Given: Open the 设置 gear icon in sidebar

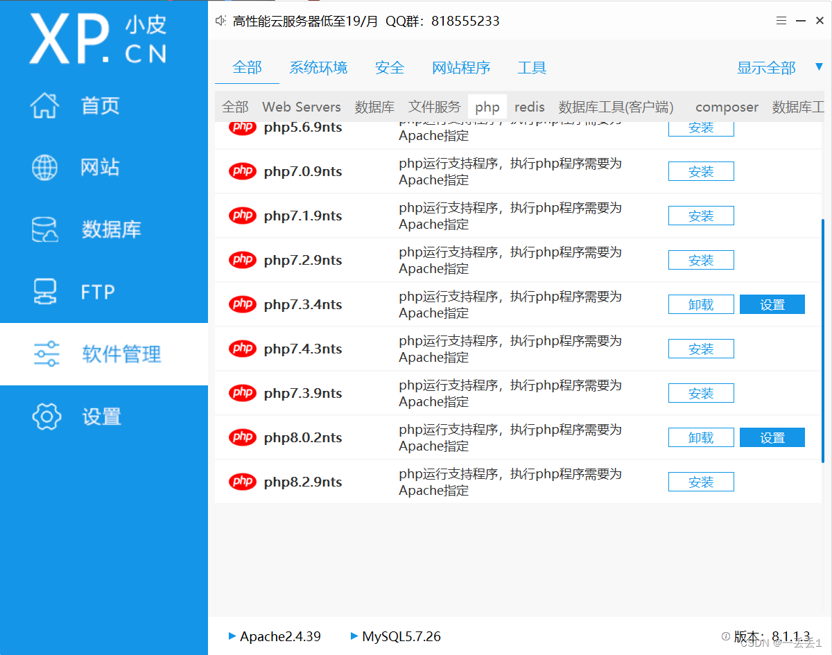Looking at the screenshot, I should click(44, 416).
